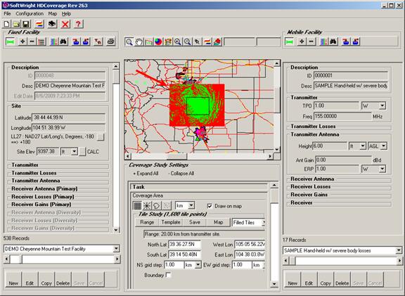
Task: Click the add (+) icon in Fixed Facility toolbar
Action: point(22,41)
